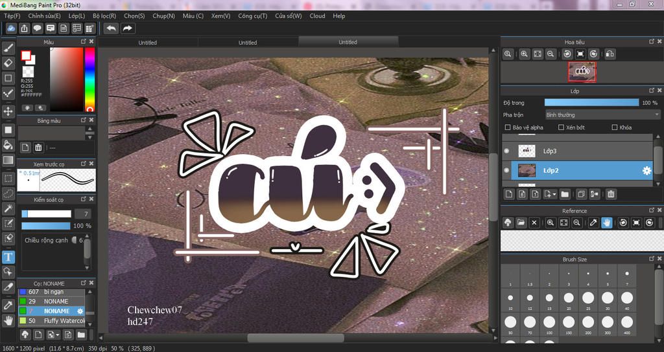Select the Magic Wand tool
The image size is (664, 352).
pyautogui.click(x=8, y=208)
